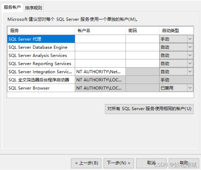Select SQL Server Reporting Services row
201x170 pixels.
point(41,63)
